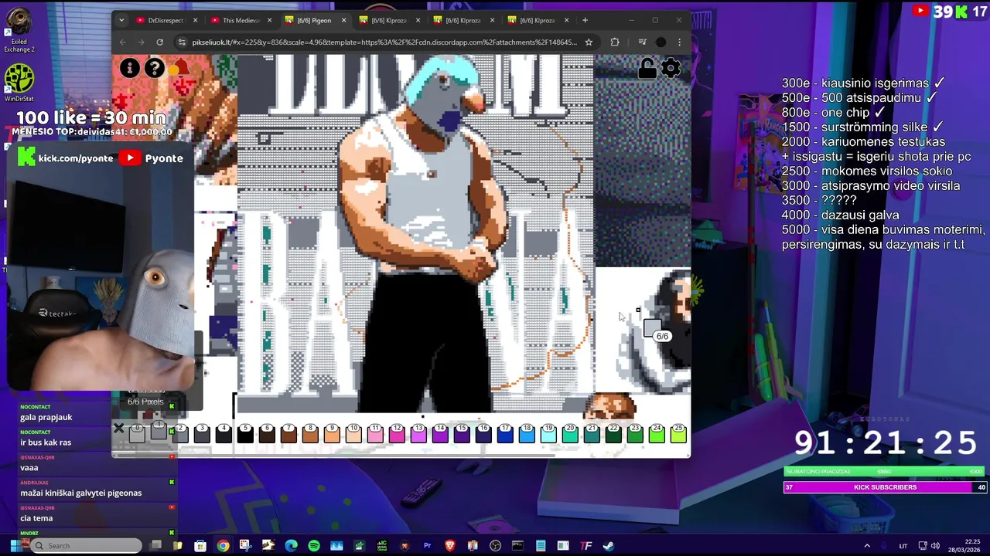Image resolution: width=990 pixels, height=556 pixels.
Task: Toggle the canvas lock icon
Action: (x=647, y=69)
